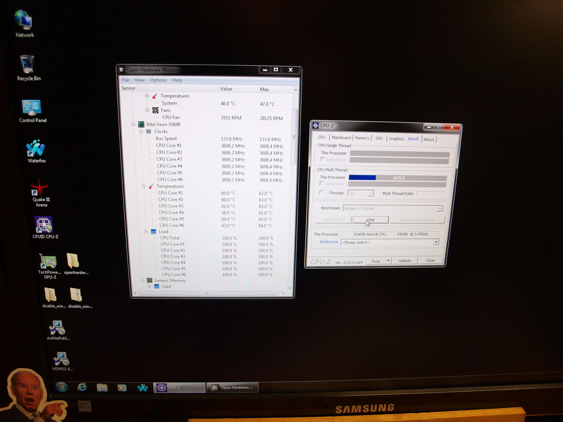
Task: Switch to the Memory tab in CPU-Z
Action: pos(362,138)
